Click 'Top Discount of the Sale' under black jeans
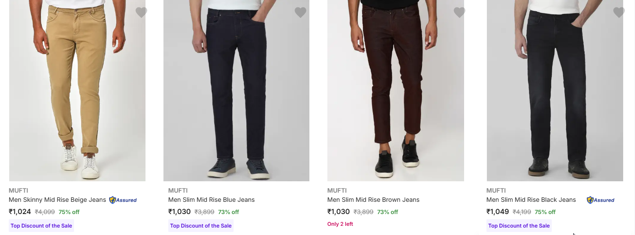Image resolution: width=635 pixels, height=235 pixels. (x=519, y=226)
